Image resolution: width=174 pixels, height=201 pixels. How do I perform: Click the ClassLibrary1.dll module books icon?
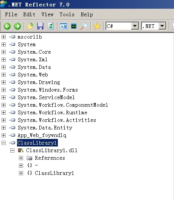[x=21, y=150]
